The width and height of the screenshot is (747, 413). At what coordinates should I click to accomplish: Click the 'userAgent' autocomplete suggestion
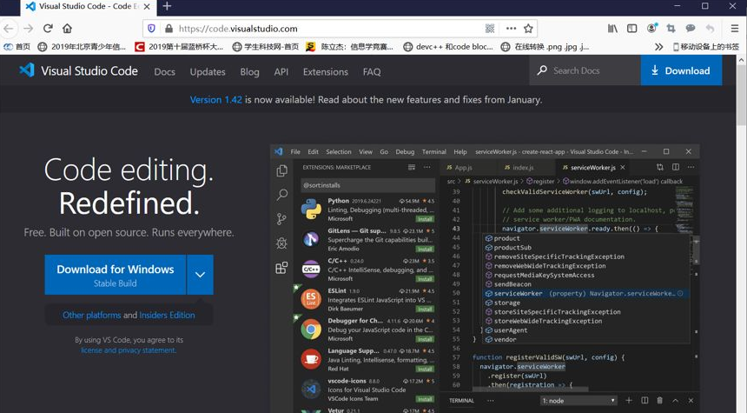[x=585, y=330]
